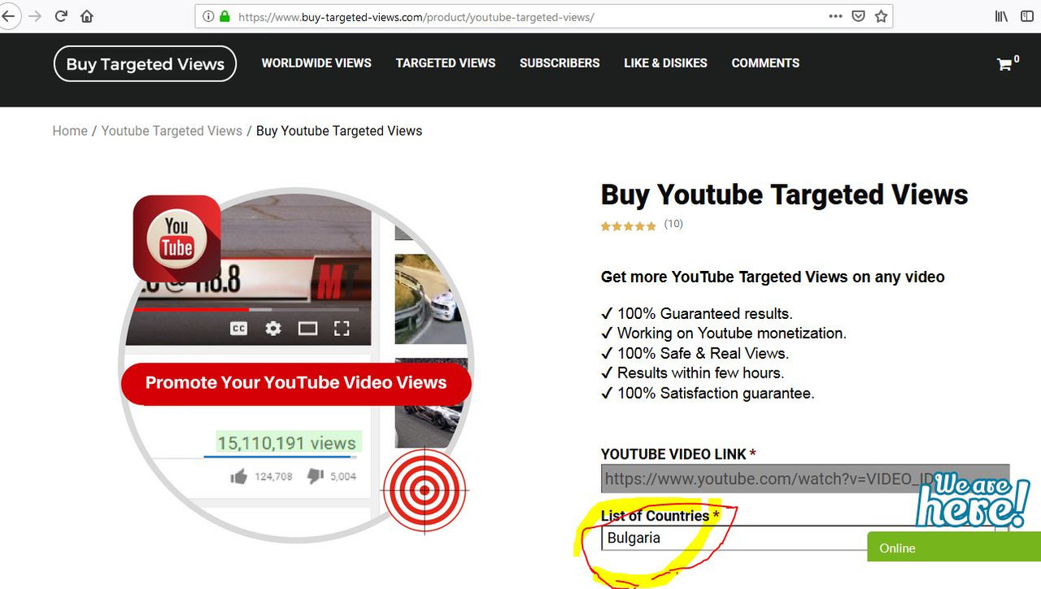Screen dimensions: 1041x589
Task: Click the We are here chat graphic
Action: point(973,500)
